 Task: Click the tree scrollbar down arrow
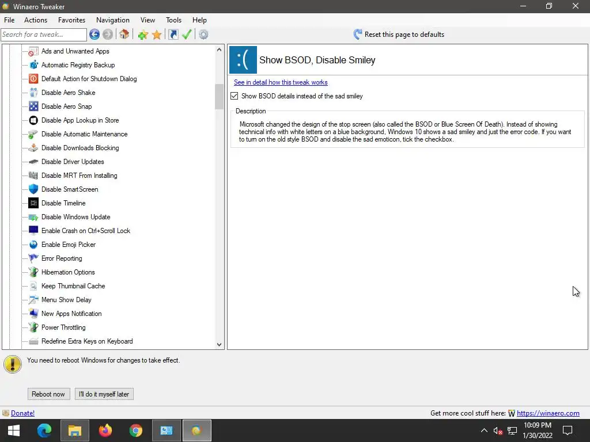(220, 344)
